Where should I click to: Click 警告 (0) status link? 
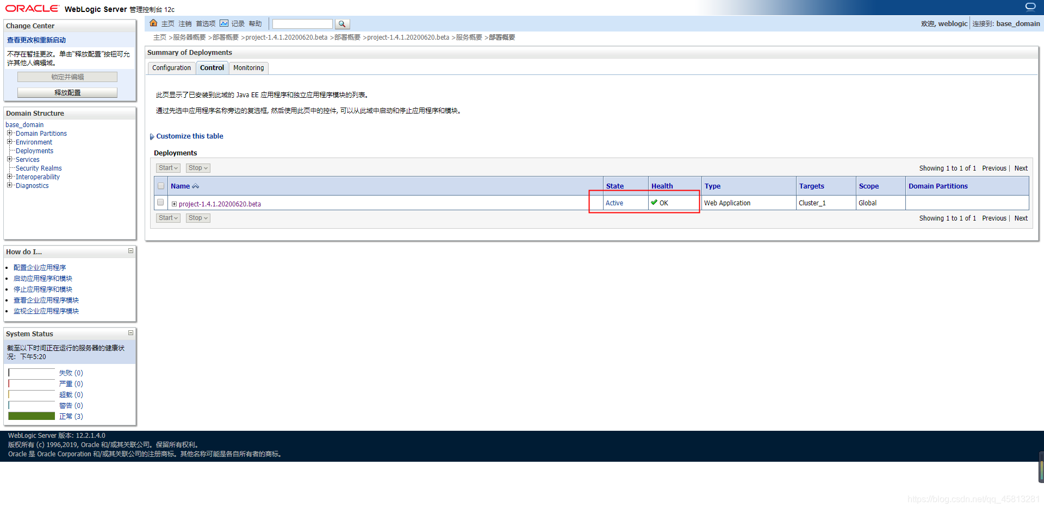point(71,406)
